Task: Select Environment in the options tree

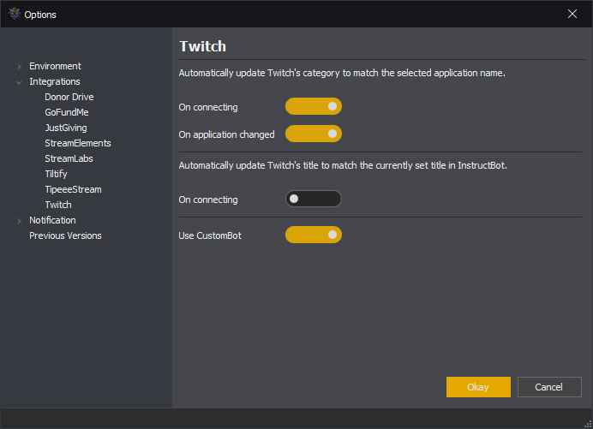Action: coord(55,66)
